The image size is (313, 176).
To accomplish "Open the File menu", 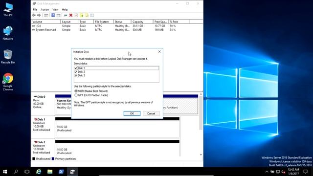I will [x=35, y=10].
